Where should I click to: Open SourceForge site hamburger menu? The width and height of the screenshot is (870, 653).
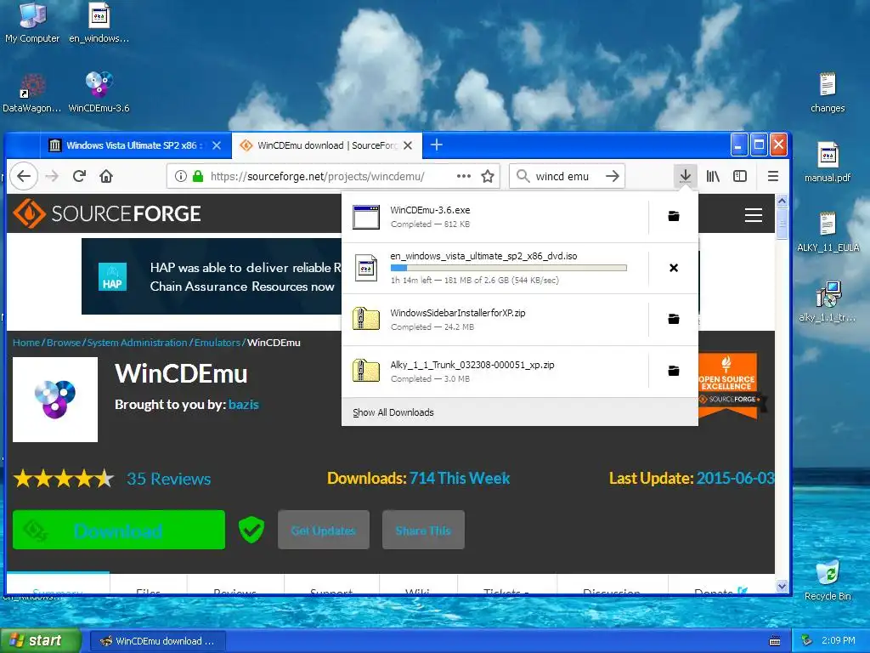click(753, 215)
